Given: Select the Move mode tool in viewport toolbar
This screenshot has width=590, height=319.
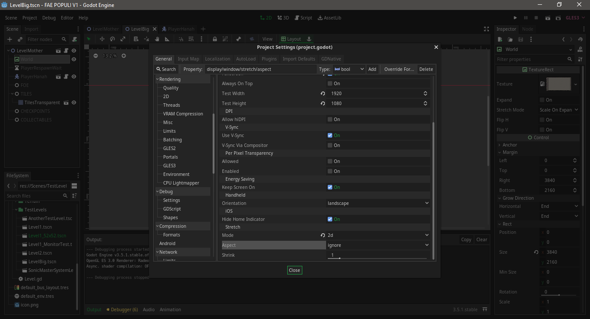Looking at the screenshot, I should click(102, 39).
